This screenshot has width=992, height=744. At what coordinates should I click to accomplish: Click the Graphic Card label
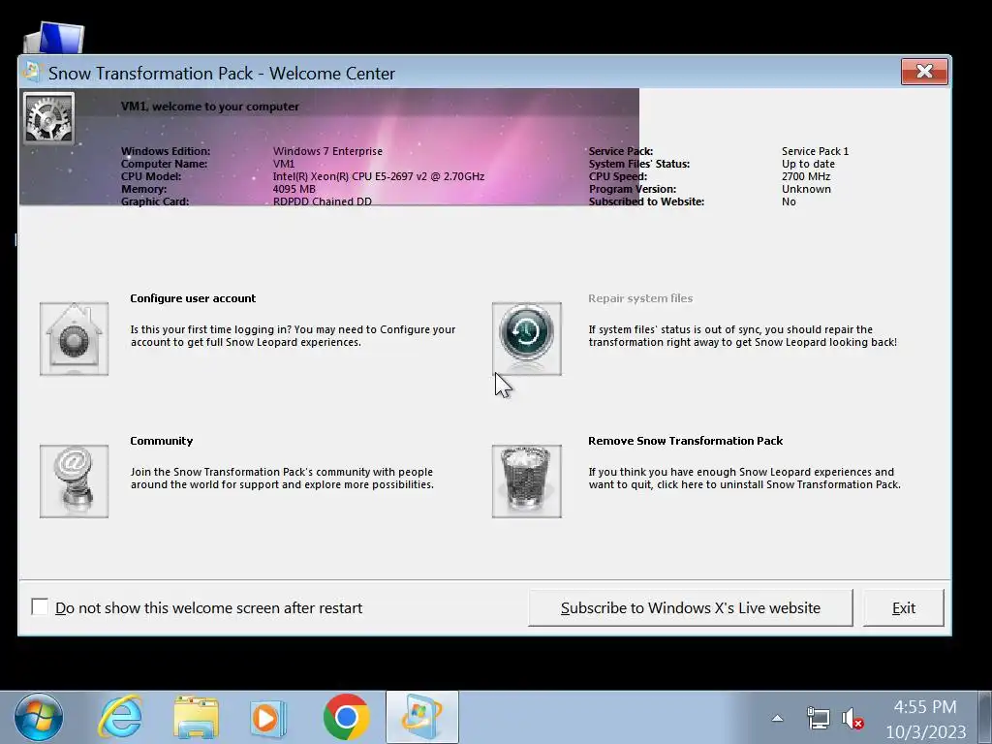(x=154, y=201)
